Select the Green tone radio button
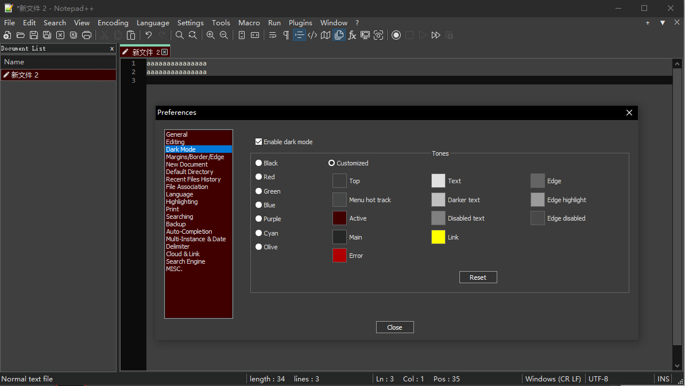The image size is (685, 386). [x=258, y=191]
